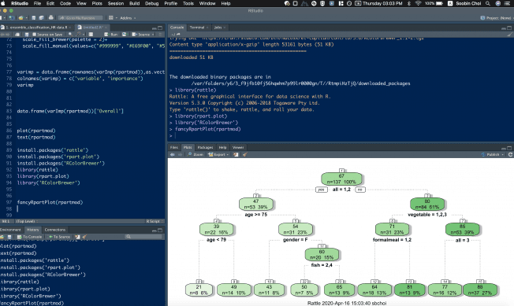
Task: Zoom the plot in a new window
Action: coord(196,154)
